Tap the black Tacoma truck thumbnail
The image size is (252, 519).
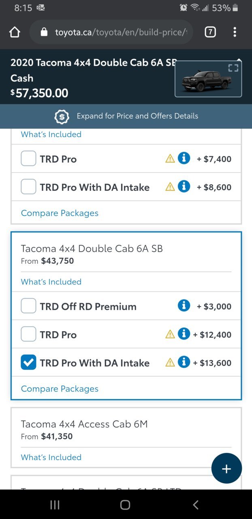tap(208, 79)
